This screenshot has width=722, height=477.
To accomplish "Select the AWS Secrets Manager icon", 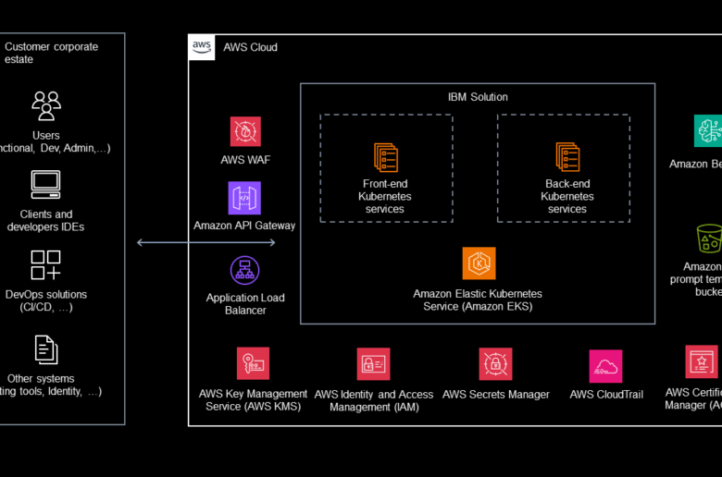I will (x=495, y=363).
